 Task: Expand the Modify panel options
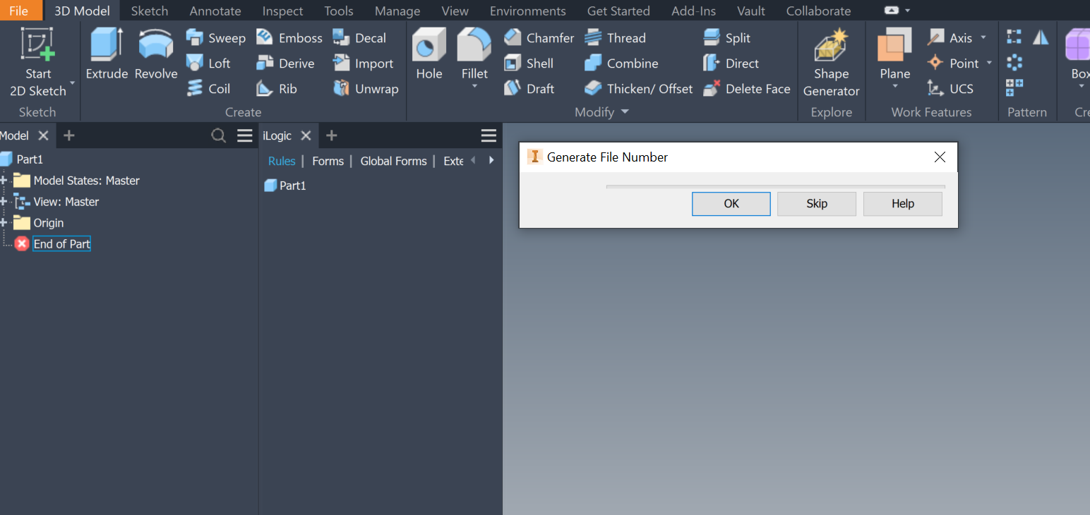pyautogui.click(x=624, y=111)
